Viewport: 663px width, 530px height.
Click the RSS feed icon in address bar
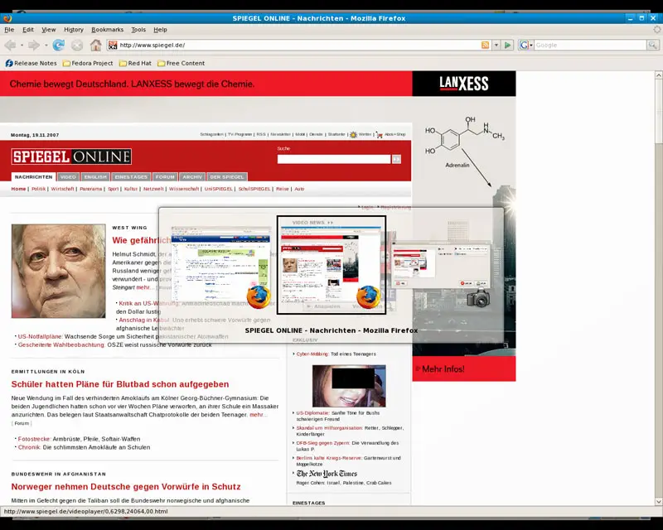click(486, 45)
